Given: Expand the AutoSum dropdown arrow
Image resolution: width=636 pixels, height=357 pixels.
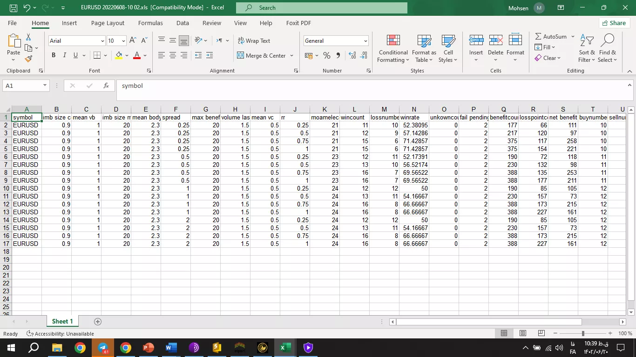Looking at the screenshot, I should click(573, 36).
